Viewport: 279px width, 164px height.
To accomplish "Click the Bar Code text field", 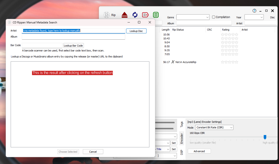I will 42,46.
